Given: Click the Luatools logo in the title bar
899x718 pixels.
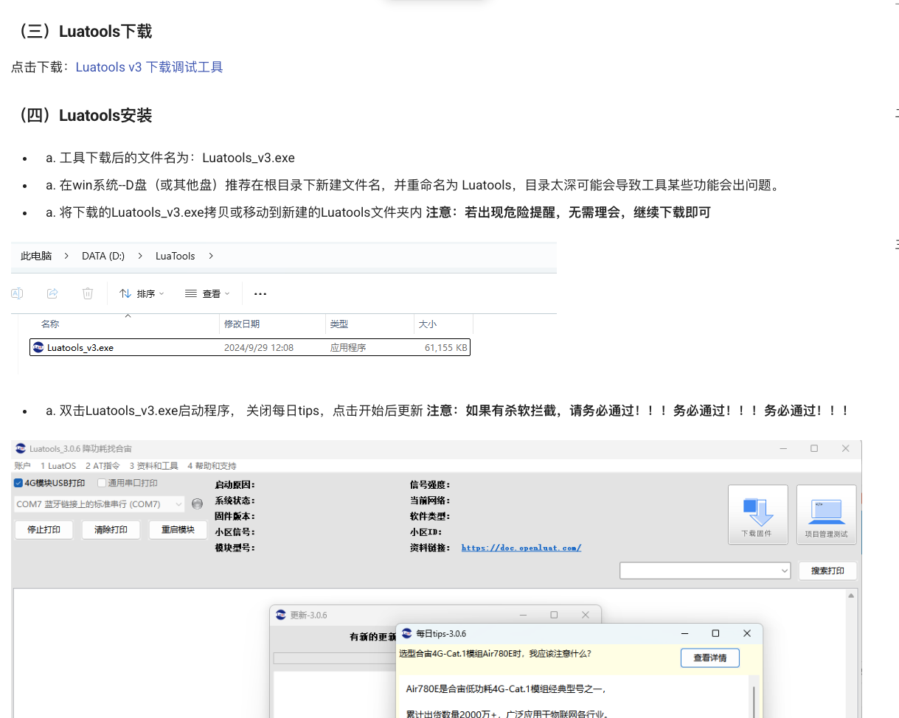Looking at the screenshot, I should [20, 448].
